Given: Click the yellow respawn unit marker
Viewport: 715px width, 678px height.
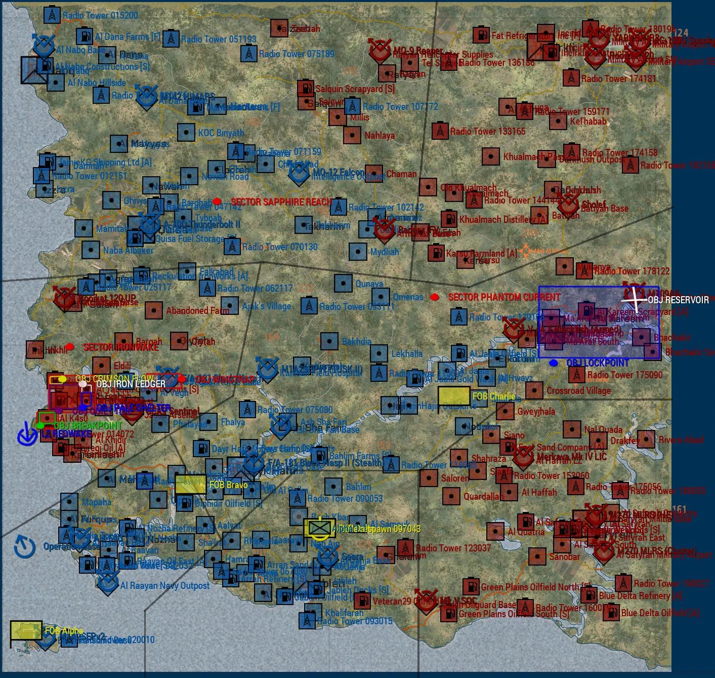Looking at the screenshot, I should tap(319, 528).
